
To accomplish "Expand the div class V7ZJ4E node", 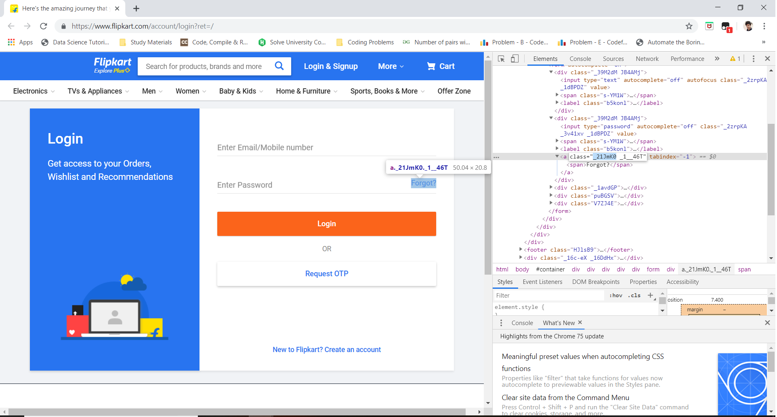I will click(551, 203).
